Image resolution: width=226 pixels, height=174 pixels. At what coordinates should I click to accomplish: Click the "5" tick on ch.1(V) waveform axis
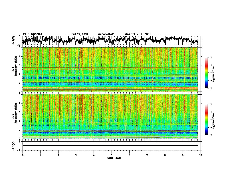click(x=20, y=36)
